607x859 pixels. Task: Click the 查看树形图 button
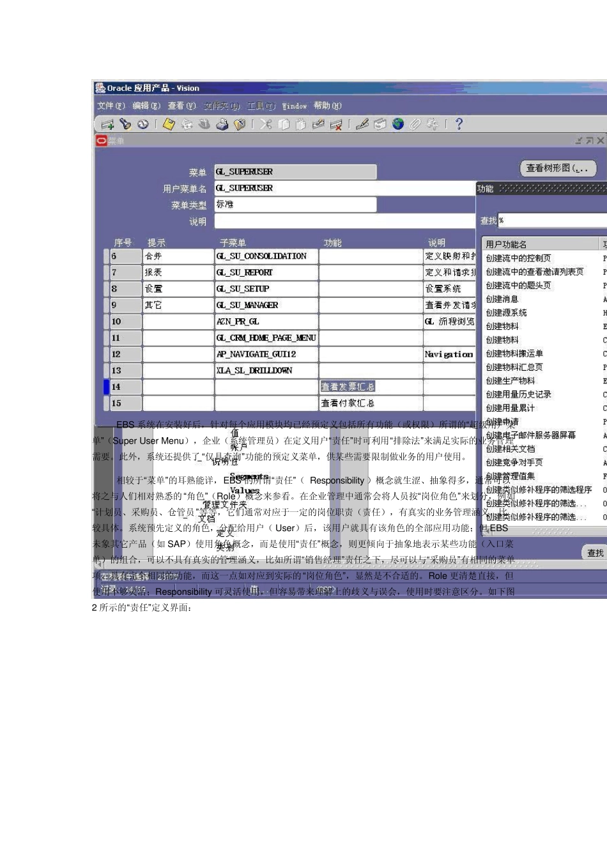tap(558, 168)
